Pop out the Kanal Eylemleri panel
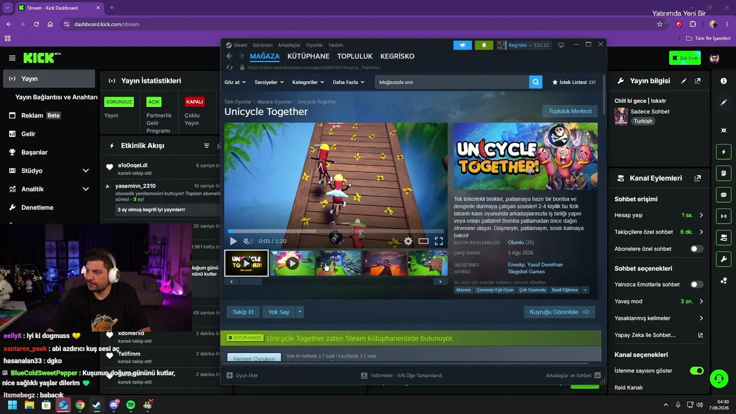736x414 pixels. pos(697,178)
